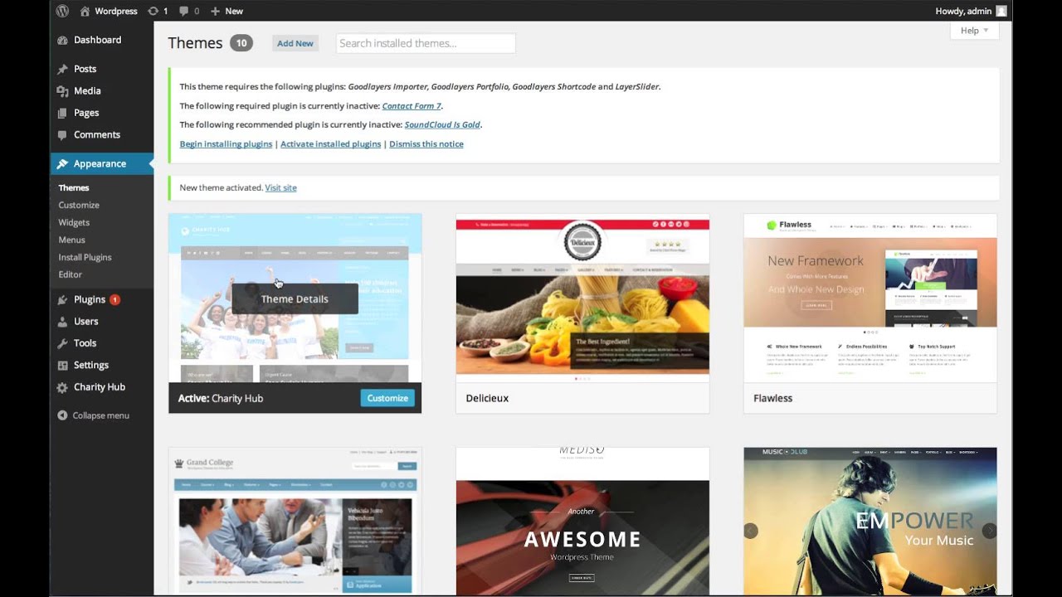Select the Delicieux theme thumbnail
Viewport: 1062px width, 597px height.
[582, 298]
